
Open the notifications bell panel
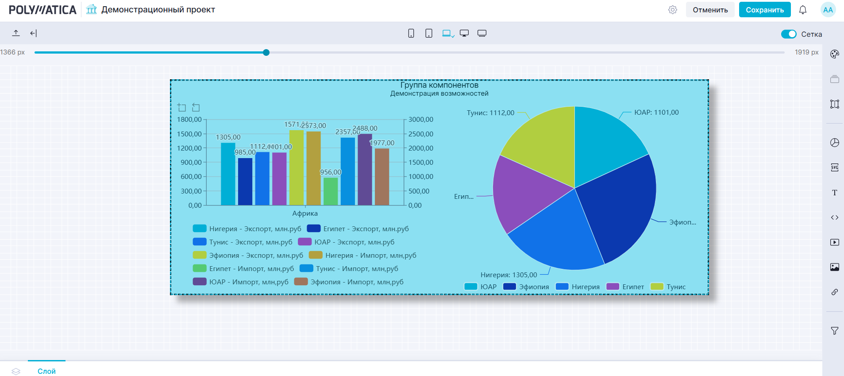(802, 10)
